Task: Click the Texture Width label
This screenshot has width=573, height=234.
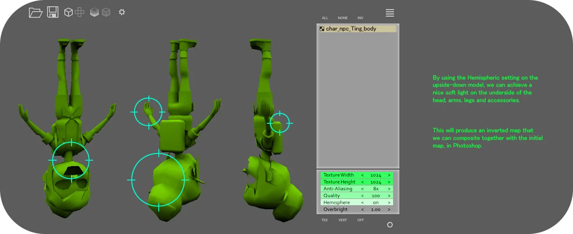Action: [339, 175]
